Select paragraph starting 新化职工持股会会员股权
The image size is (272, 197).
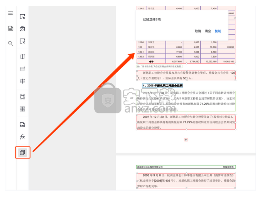click(x=186, y=76)
